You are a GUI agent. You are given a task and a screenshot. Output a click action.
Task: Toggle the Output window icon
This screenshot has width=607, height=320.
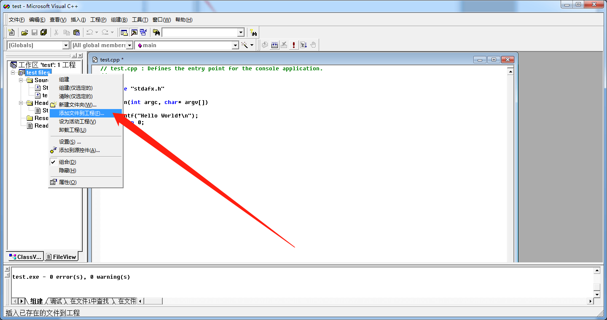tap(134, 32)
